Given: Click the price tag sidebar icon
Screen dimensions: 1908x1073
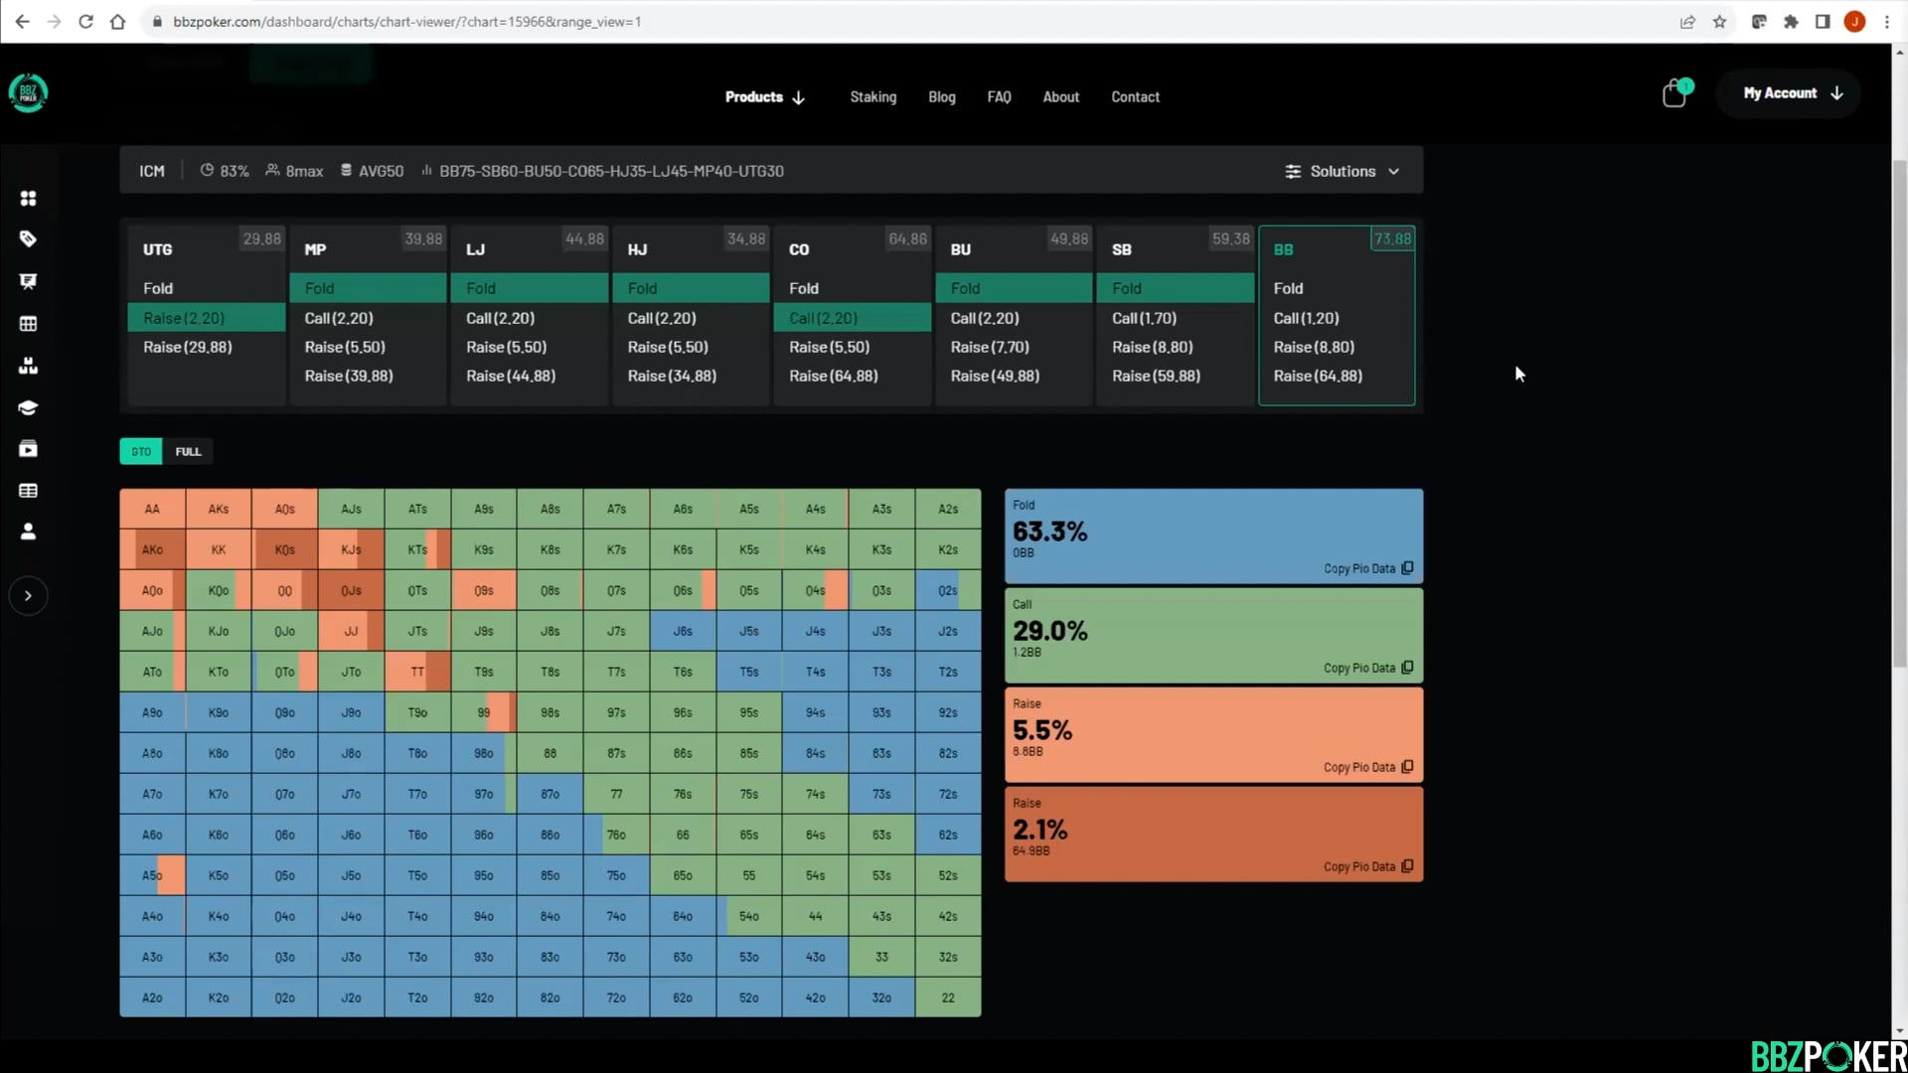Looking at the screenshot, I should (x=28, y=239).
